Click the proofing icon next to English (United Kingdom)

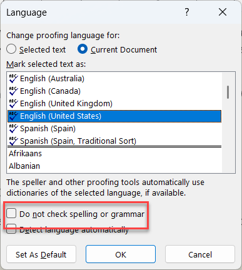point(13,104)
